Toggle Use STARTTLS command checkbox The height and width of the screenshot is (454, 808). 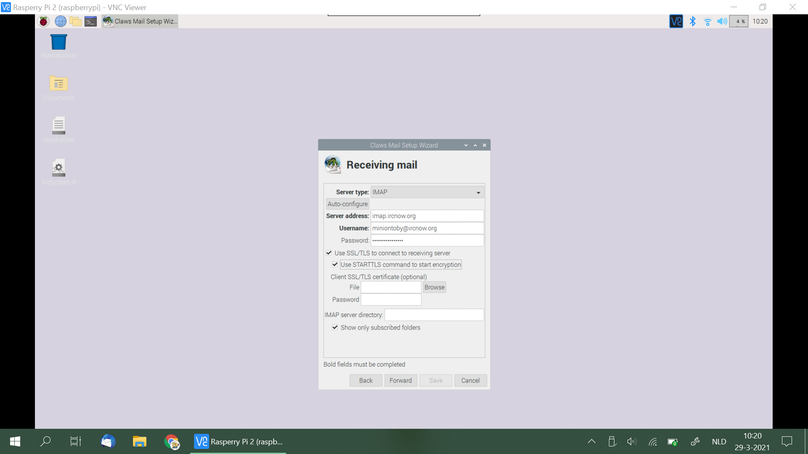coord(335,264)
